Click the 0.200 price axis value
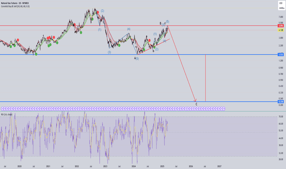The height and width of the screenshot is (169, 286). click(x=281, y=105)
